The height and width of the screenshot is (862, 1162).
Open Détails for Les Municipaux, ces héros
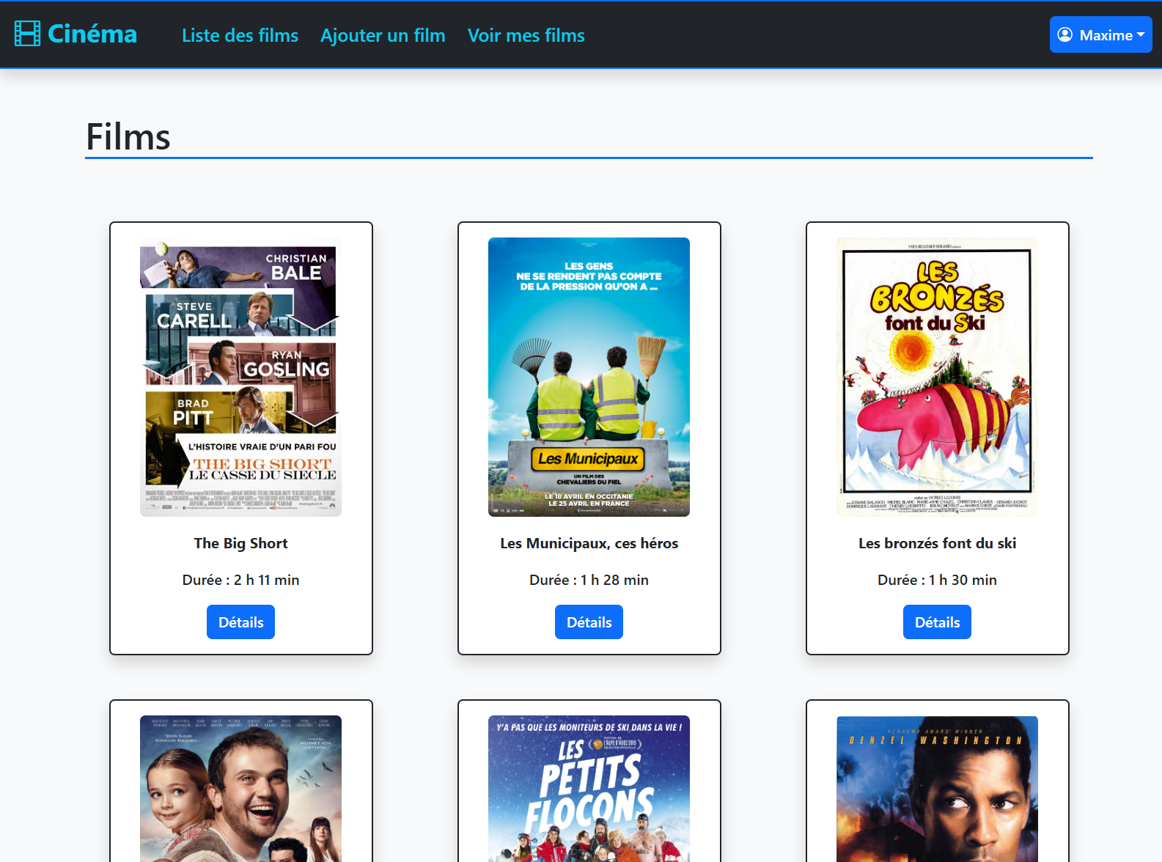(x=589, y=622)
